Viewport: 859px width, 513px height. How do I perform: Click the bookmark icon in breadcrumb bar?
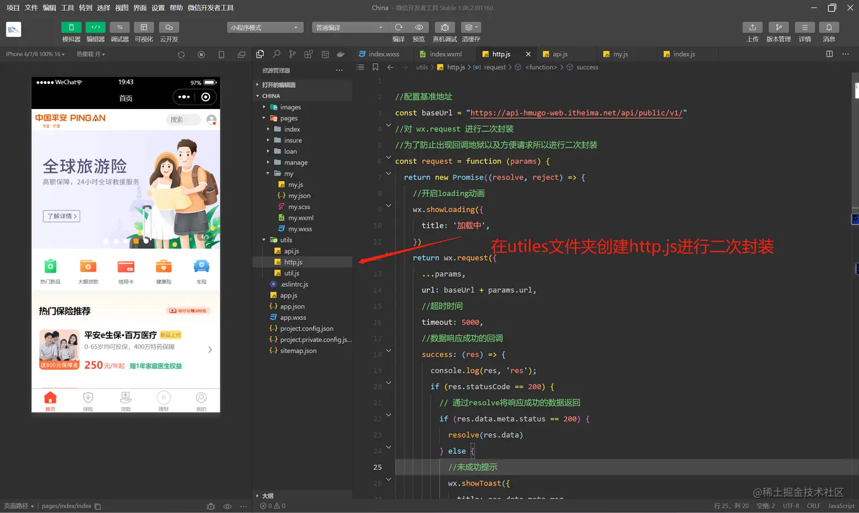point(376,67)
